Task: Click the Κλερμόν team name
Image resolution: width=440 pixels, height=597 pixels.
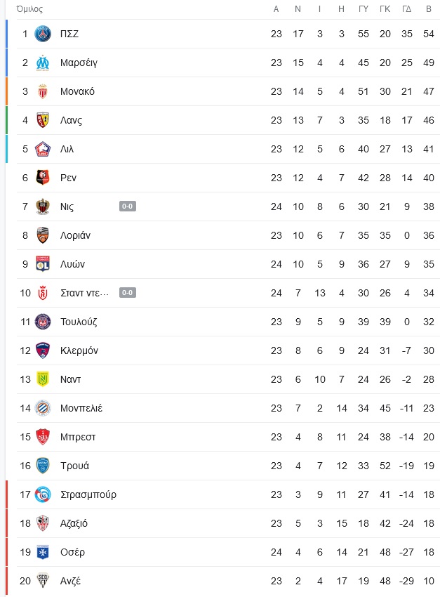Action: 79,350
